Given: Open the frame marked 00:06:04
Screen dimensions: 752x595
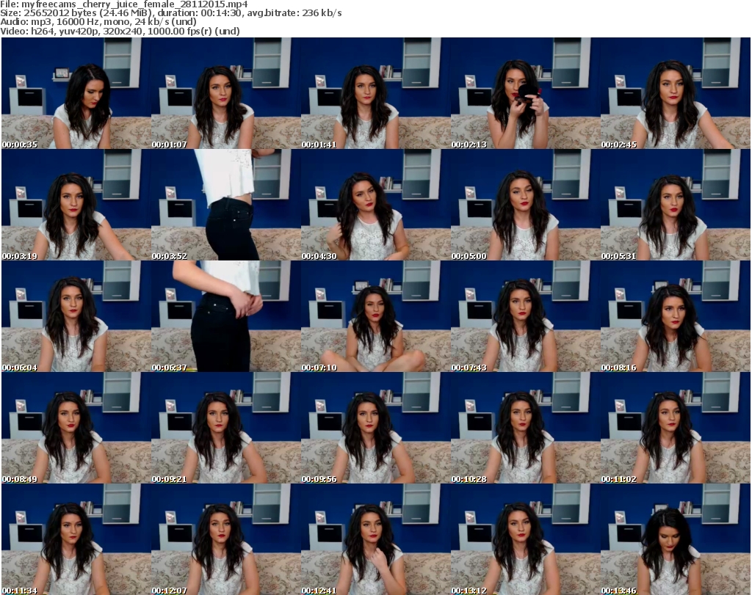Looking at the screenshot, I should [x=76, y=317].
